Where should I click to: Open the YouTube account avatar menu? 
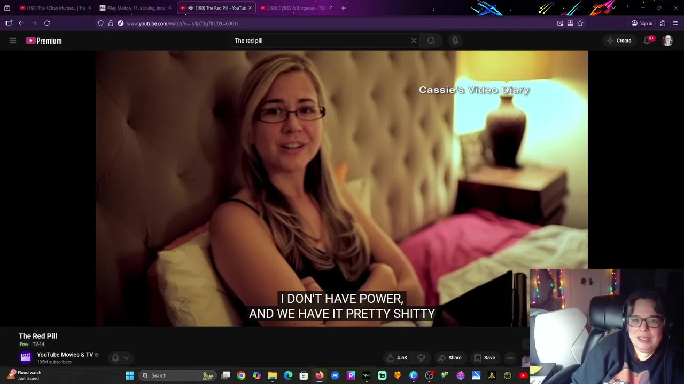[667, 41]
